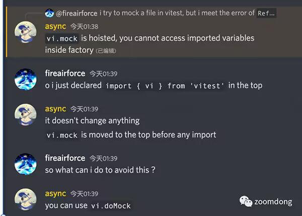This screenshot has height=216, width=302.
Task: Click the async username above the vi.doMock reply
Action: pyautogui.click(x=55, y=193)
